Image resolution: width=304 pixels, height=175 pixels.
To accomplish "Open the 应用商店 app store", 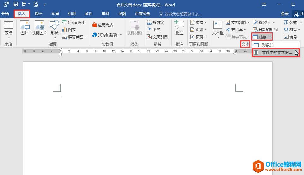I will (x=103, y=25).
